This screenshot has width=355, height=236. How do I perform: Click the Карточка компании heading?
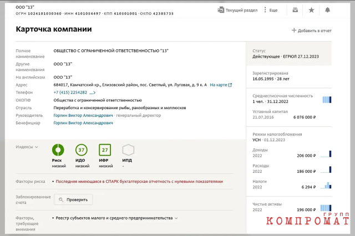54,29
